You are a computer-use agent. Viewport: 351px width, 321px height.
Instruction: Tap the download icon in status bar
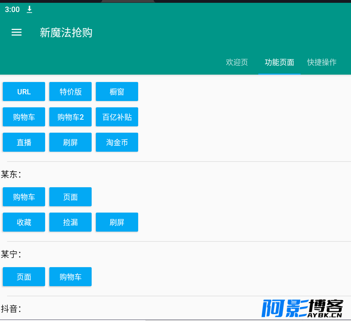29,10
